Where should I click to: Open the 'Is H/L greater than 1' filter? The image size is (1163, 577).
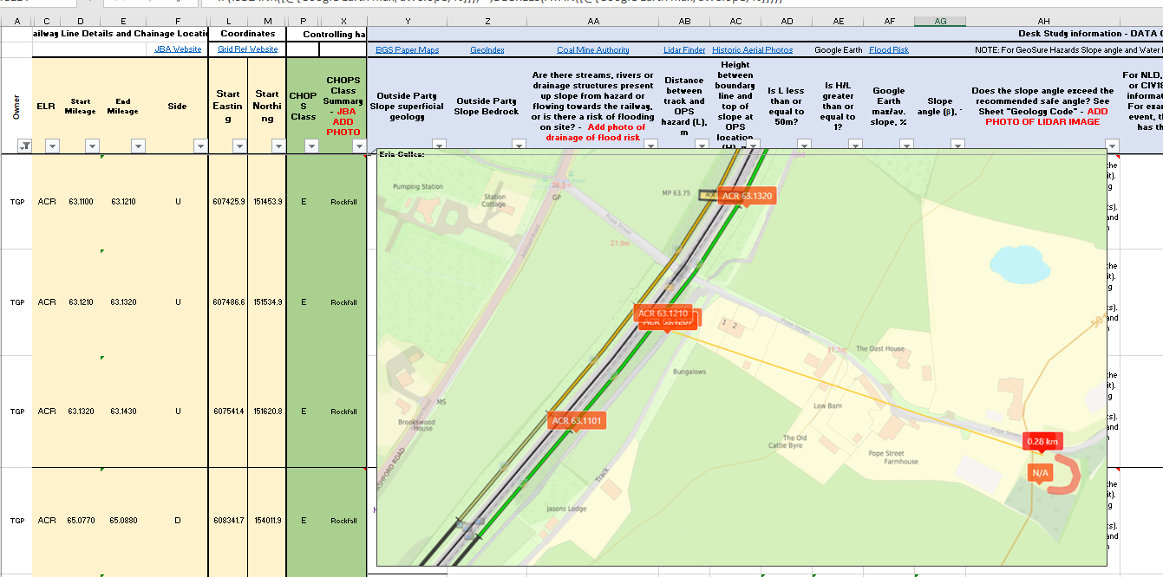[856, 146]
